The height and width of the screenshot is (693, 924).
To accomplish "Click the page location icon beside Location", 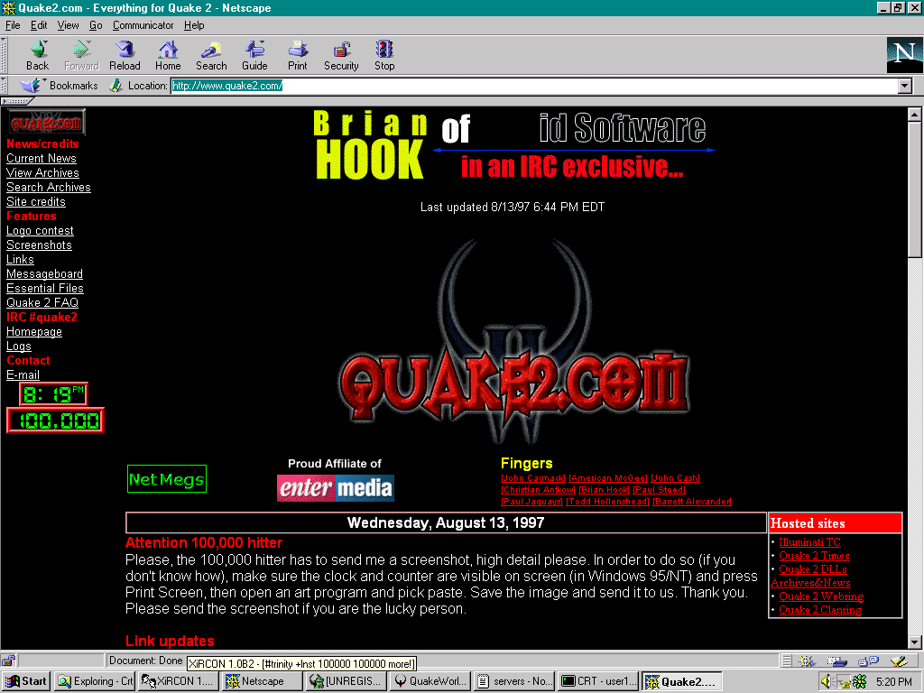I will tap(116, 86).
